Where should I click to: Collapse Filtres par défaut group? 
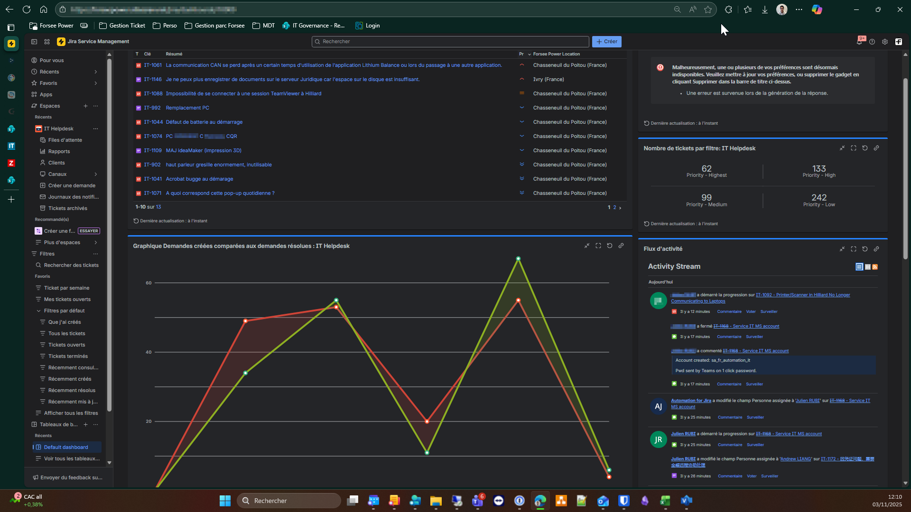[x=38, y=311]
